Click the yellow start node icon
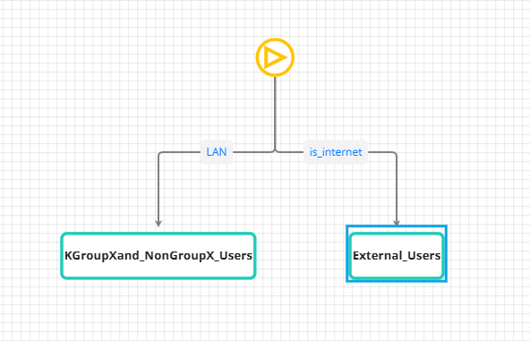This screenshot has width=530, height=341. [x=275, y=57]
